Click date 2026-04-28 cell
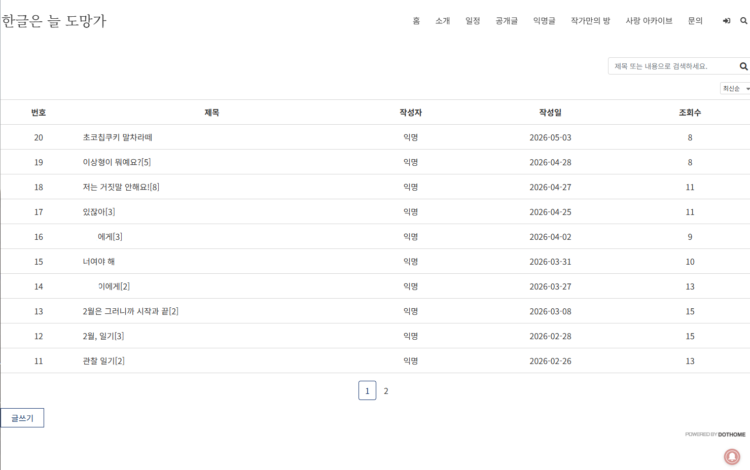 550,162
